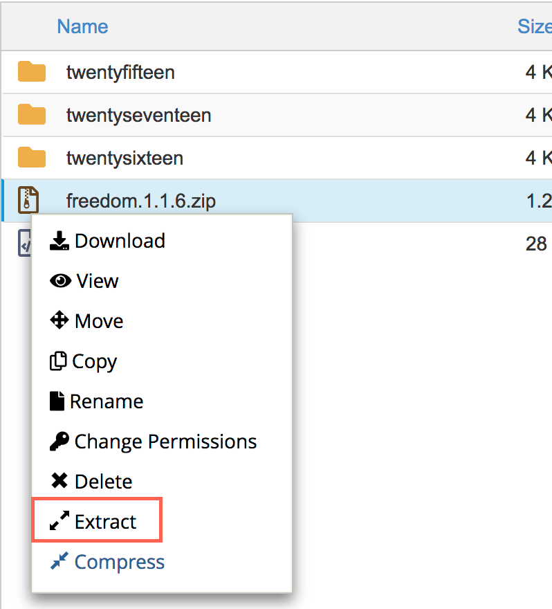The width and height of the screenshot is (552, 609).
Task: Click the eye icon beside View
Action: (61, 281)
